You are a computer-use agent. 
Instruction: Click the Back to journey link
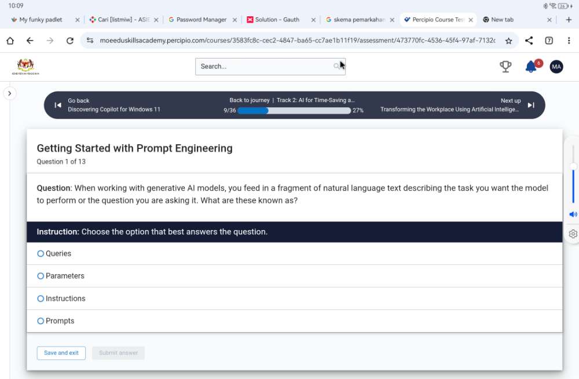[250, 100]
